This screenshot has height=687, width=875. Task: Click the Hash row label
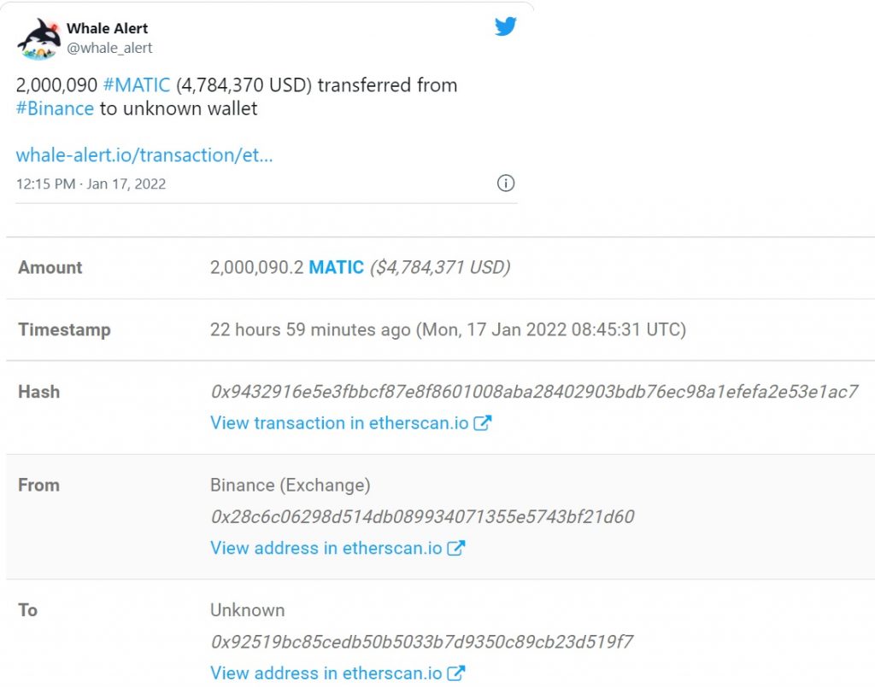pyautogui.click(x=39, y=392)
